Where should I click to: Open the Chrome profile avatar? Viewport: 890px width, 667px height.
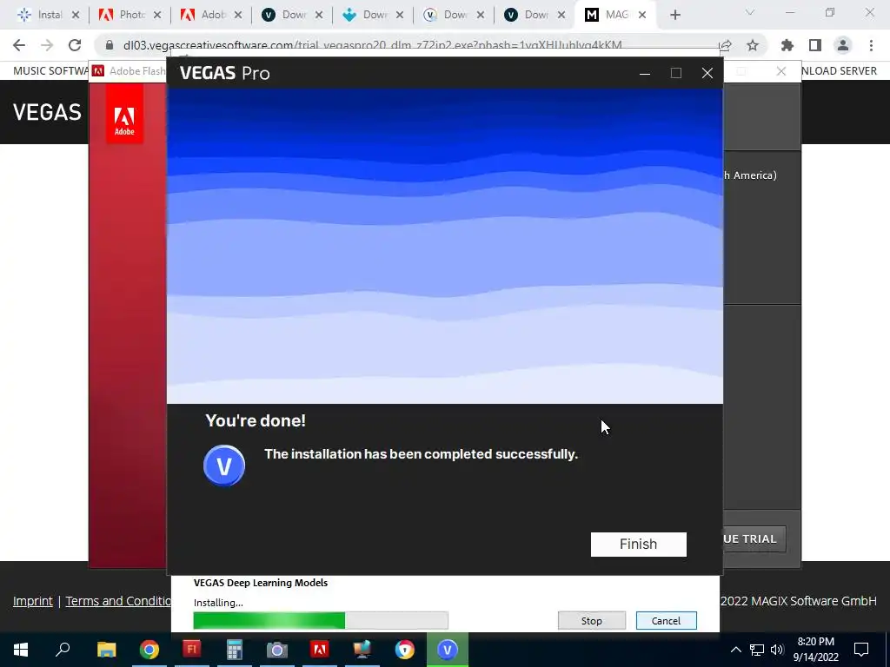843,45
